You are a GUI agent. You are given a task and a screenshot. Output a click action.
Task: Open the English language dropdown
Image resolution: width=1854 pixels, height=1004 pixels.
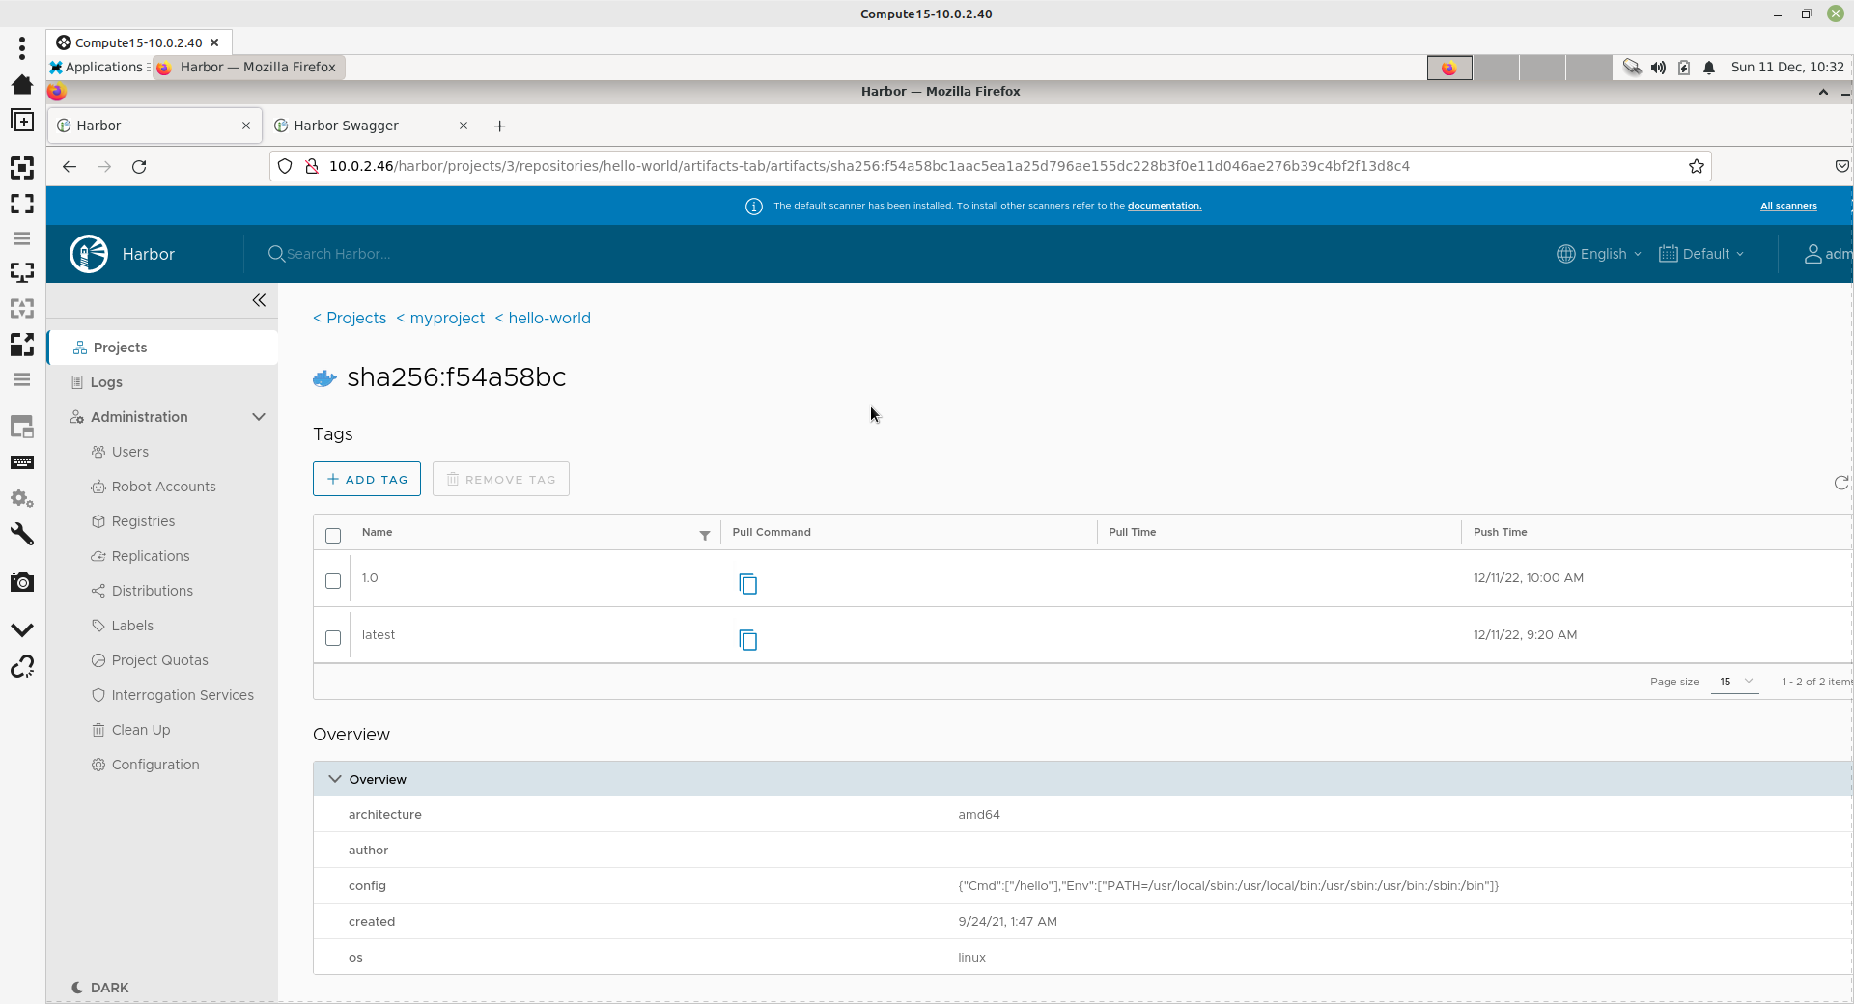click(1599, 254)
